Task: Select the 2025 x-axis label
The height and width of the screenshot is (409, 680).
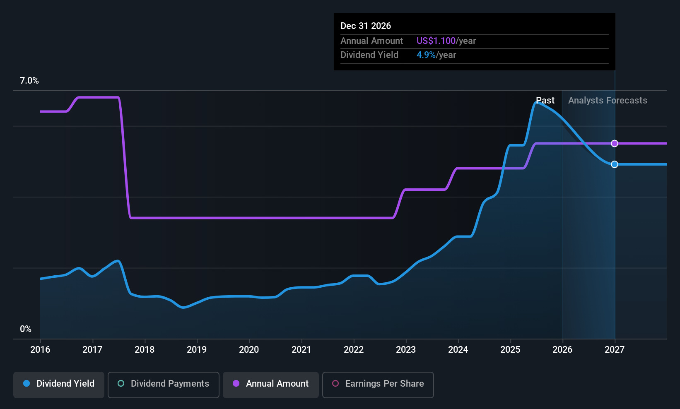Action: tap(510, 350)
